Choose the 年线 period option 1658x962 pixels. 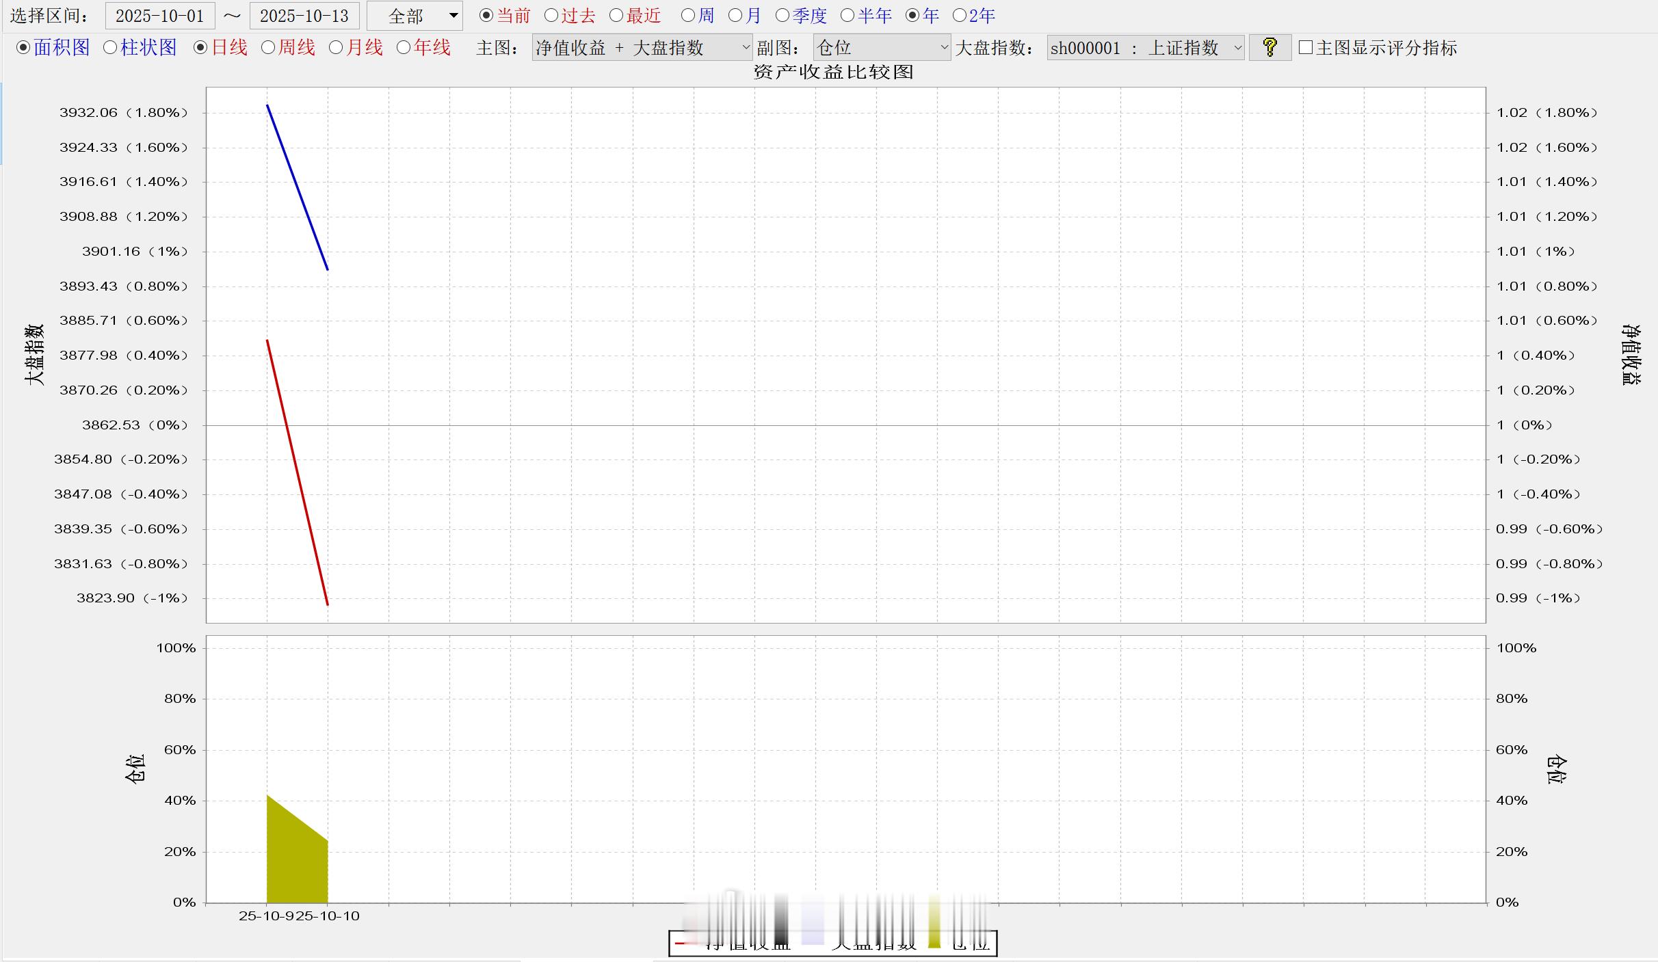tap(404, 47)
